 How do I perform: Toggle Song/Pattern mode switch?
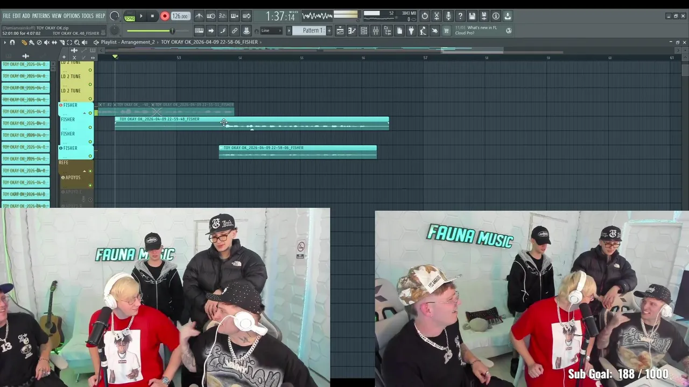pos(130,16)
